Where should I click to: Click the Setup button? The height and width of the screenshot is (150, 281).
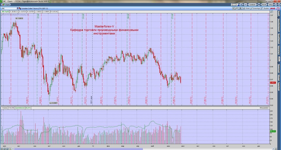coord(271,5)
